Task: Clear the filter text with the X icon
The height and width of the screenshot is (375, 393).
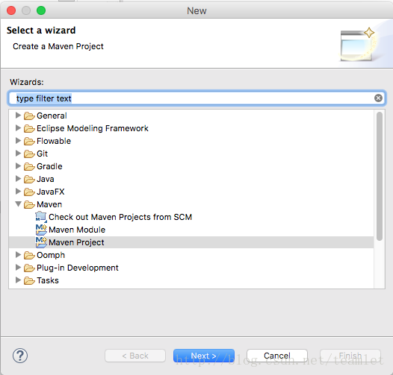Action: [x=378, y=98]
